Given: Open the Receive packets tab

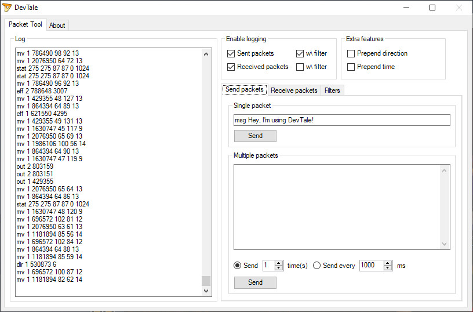Looking at the screenshot, I should click(294, 90).
